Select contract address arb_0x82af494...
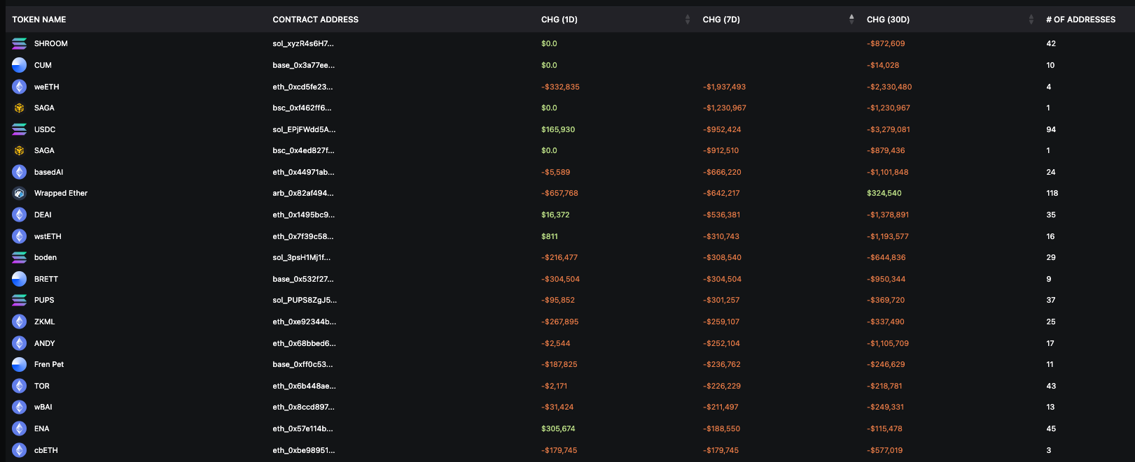 click(303, 194)
